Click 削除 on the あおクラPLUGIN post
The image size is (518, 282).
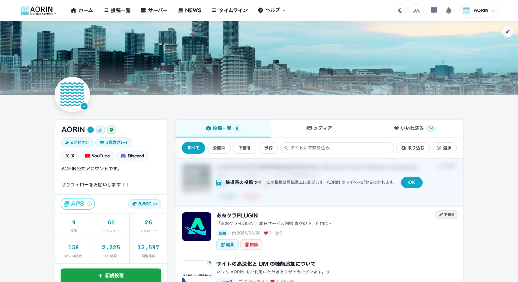pyautogui.click(x=252, y=245)
